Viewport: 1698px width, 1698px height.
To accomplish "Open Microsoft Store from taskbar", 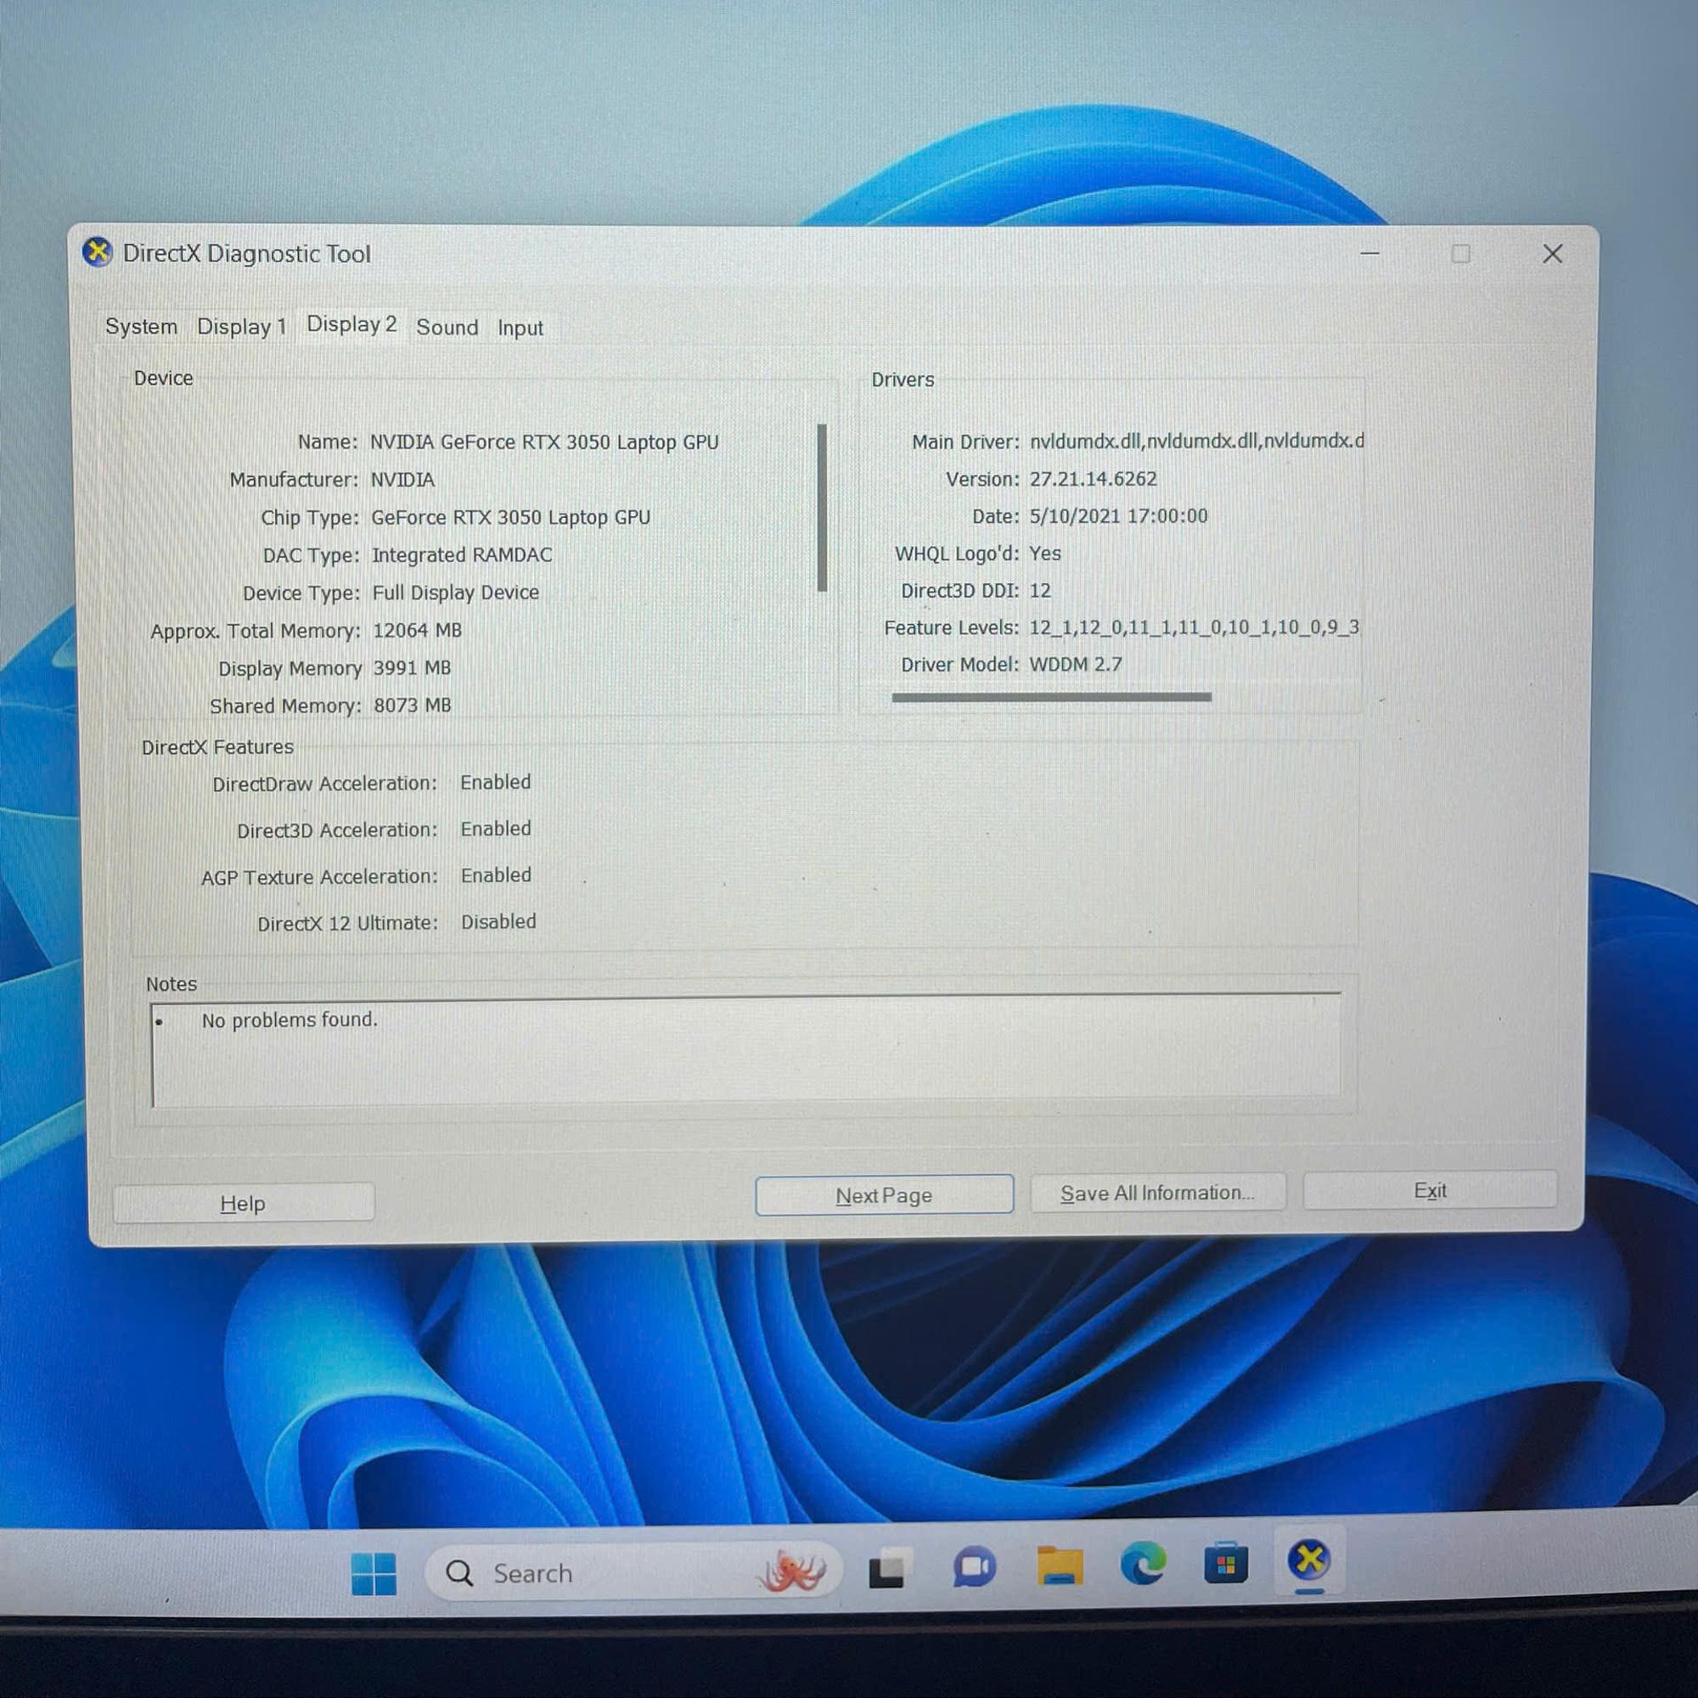I will click(1225, 1564).
